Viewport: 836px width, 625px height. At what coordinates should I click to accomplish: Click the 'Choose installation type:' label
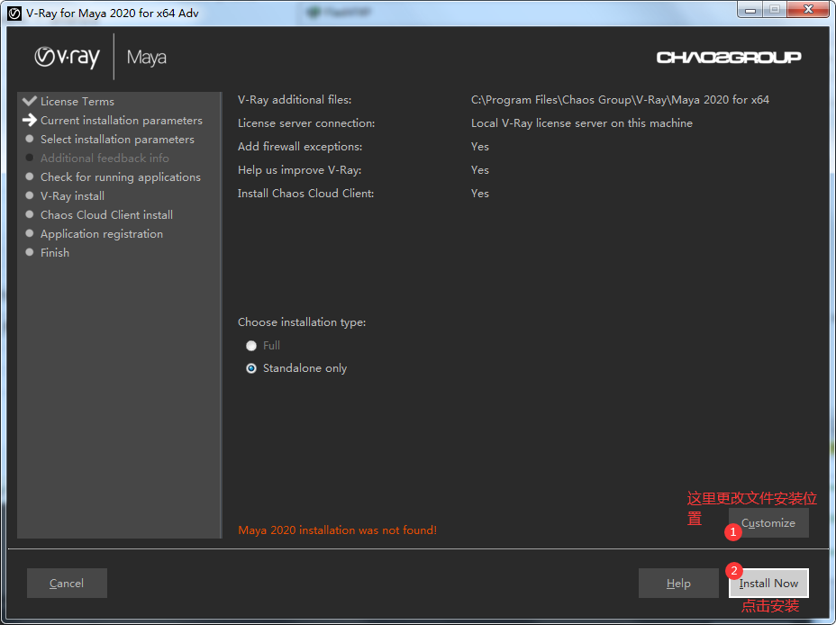tap(302, 322)
